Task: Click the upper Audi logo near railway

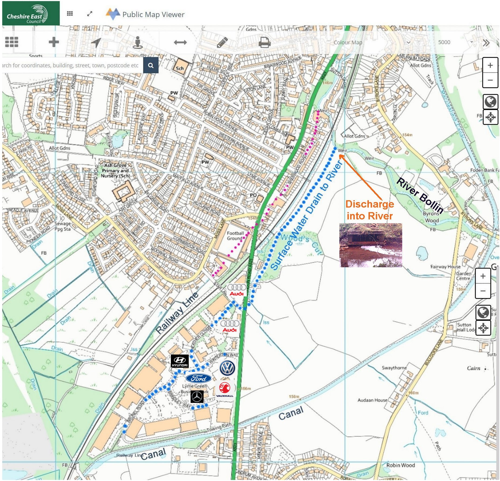Action: tap(237, 290)
